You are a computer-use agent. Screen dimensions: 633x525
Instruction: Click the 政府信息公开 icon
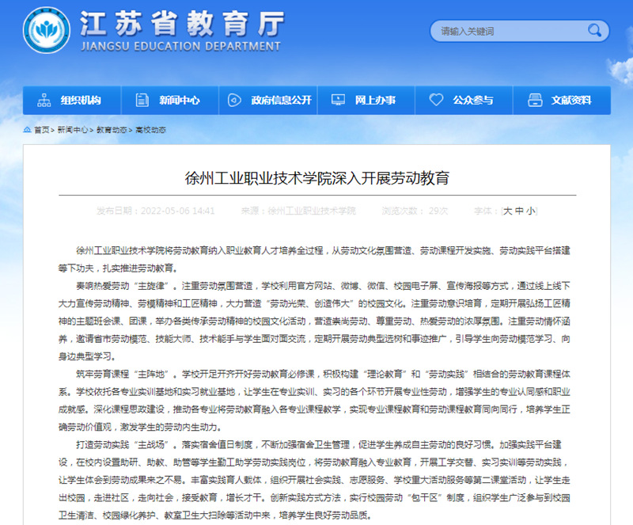233,101
